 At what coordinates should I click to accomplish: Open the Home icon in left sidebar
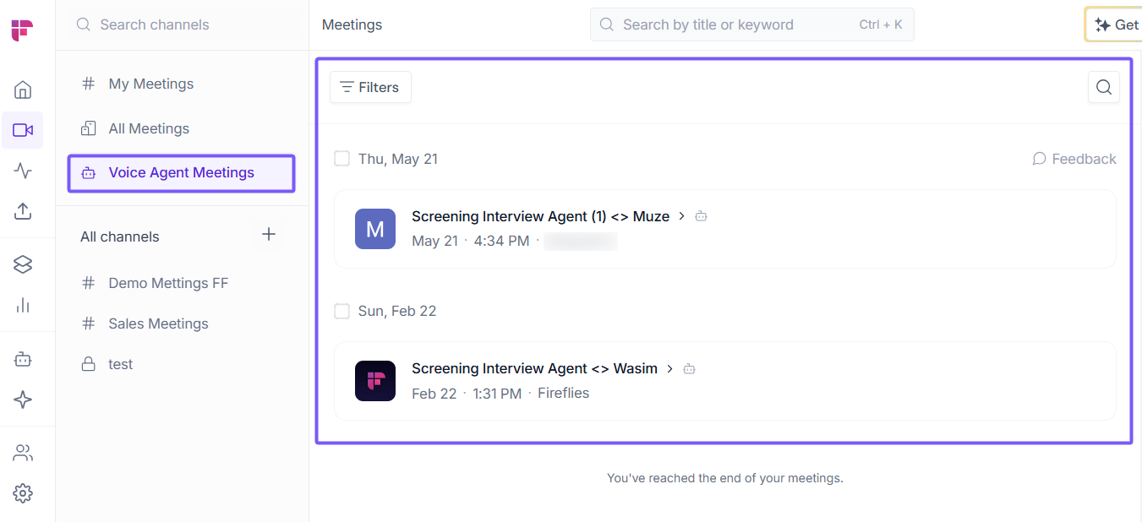(x=23, y=90)
